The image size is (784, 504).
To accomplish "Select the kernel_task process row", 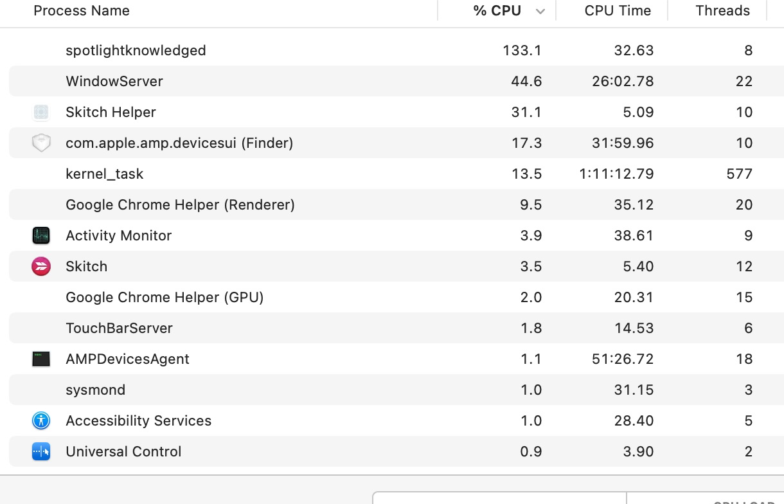I will tap(105, 174).
